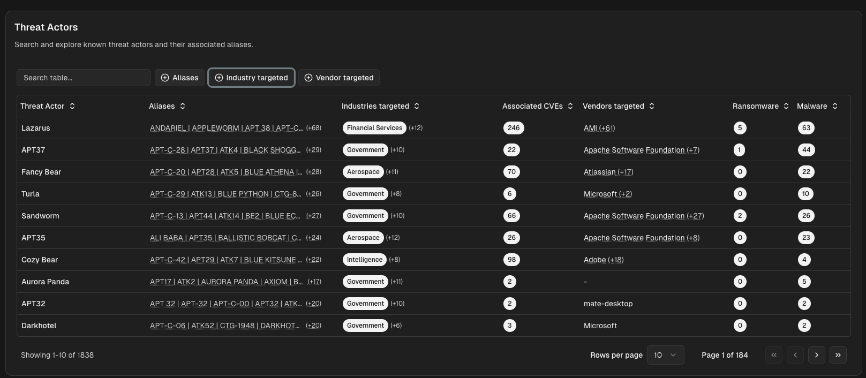
Task: Sort by Industries targeted column arrows
Action: pyautogui.click(x=417, y=106)
